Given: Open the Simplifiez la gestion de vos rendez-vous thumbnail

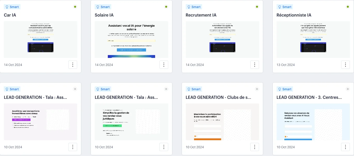Looking at the screenshot, I should pos(132,122).
